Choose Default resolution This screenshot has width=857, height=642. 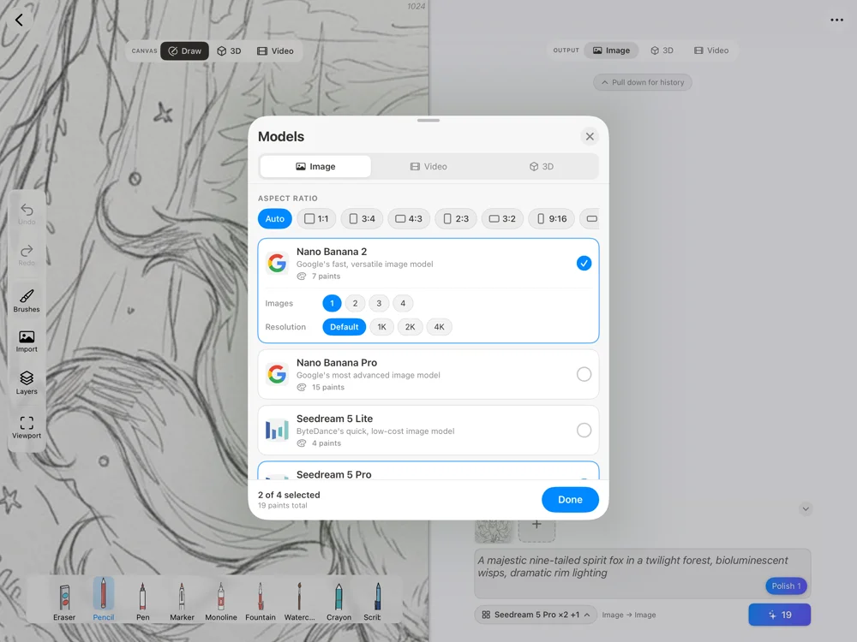tap(345, 327)
